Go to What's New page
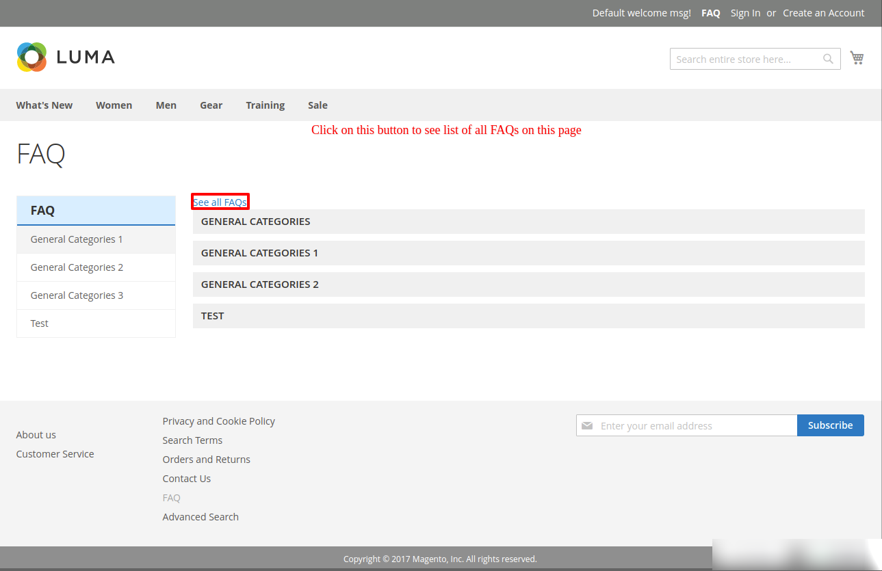882x571 pixels. [x=44, y=105]
